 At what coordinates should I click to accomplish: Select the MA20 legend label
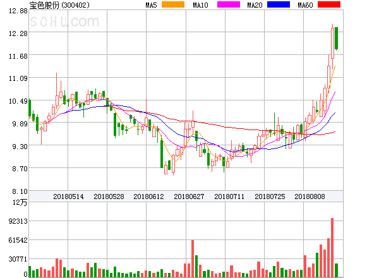(x=255, y=5)
